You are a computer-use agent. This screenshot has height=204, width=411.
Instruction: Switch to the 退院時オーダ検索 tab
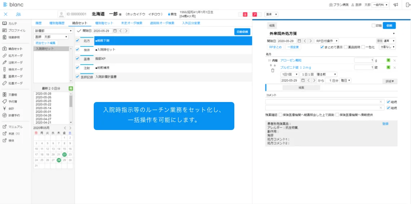(162, 23)
